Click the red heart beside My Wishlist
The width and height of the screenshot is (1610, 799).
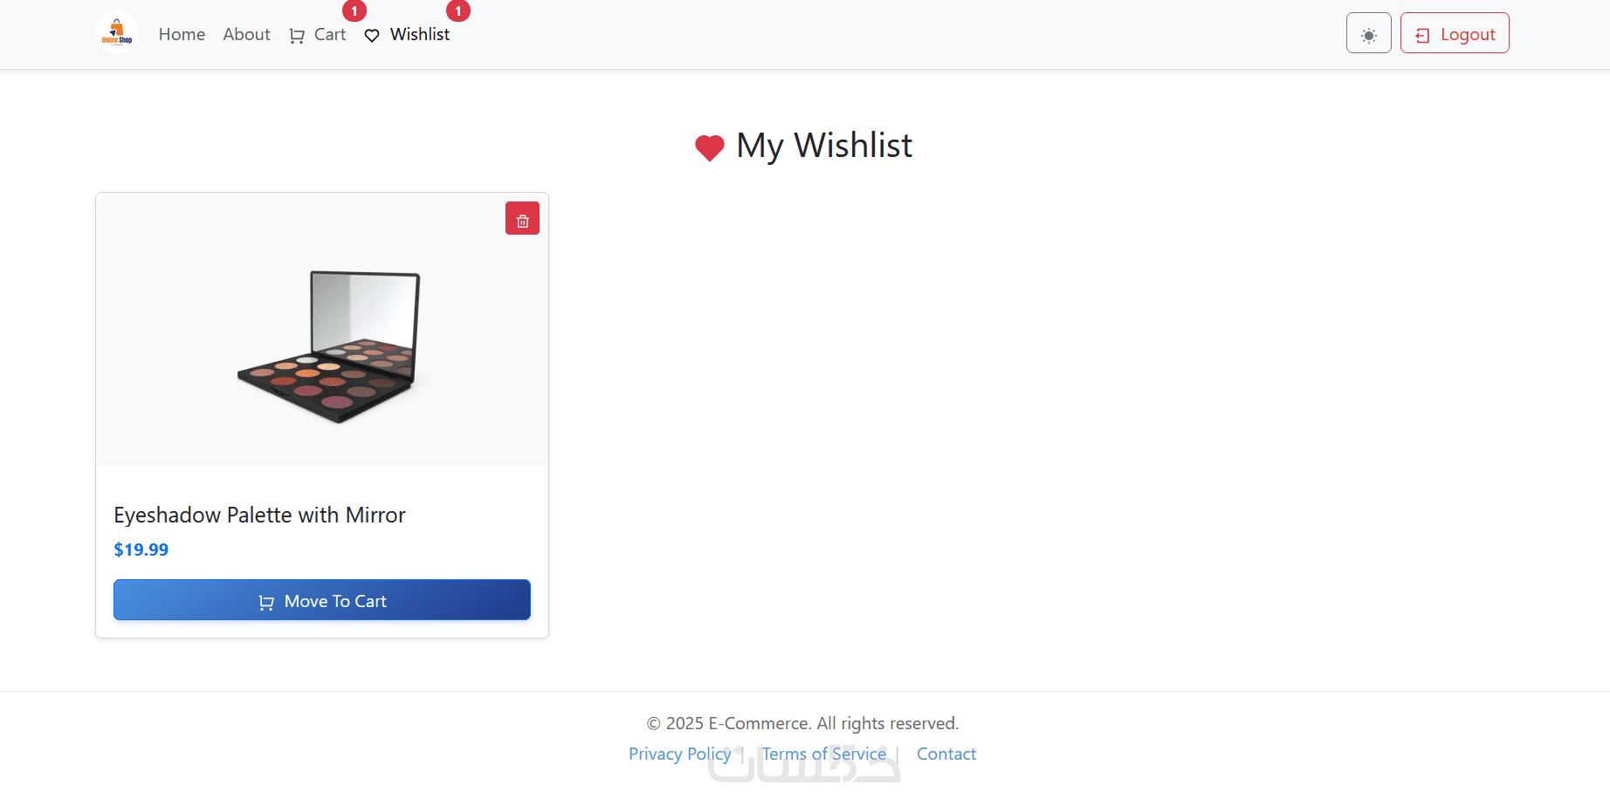click(x=709, y=147)
